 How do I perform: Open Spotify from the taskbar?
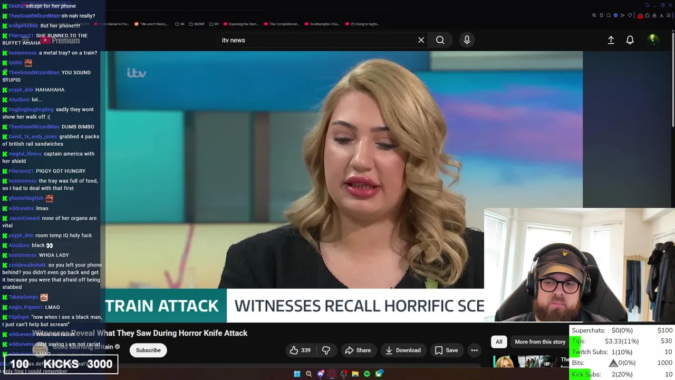click(x=367, y=374)
